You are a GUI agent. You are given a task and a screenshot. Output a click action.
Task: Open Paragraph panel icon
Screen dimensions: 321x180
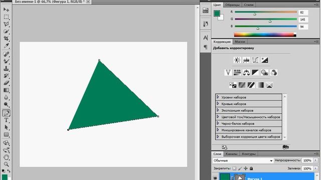pyautogui.click(x=205, y=47)
